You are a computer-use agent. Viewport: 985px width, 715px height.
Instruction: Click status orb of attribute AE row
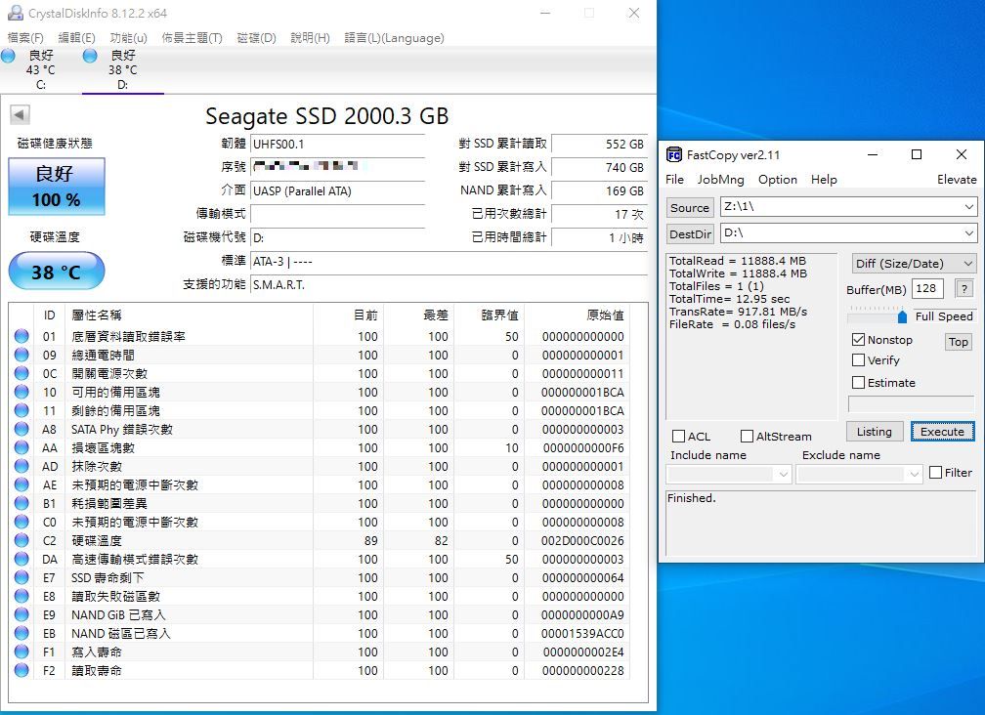point(21,484)
